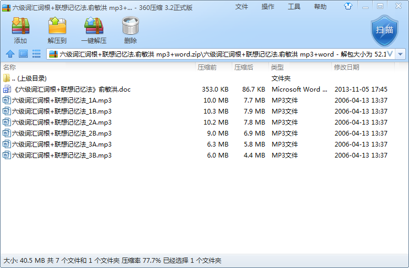Image resolution: width=409 pixels, height=268 pixels.
Task: Switch to list detail view
Action: pos(36,54)
